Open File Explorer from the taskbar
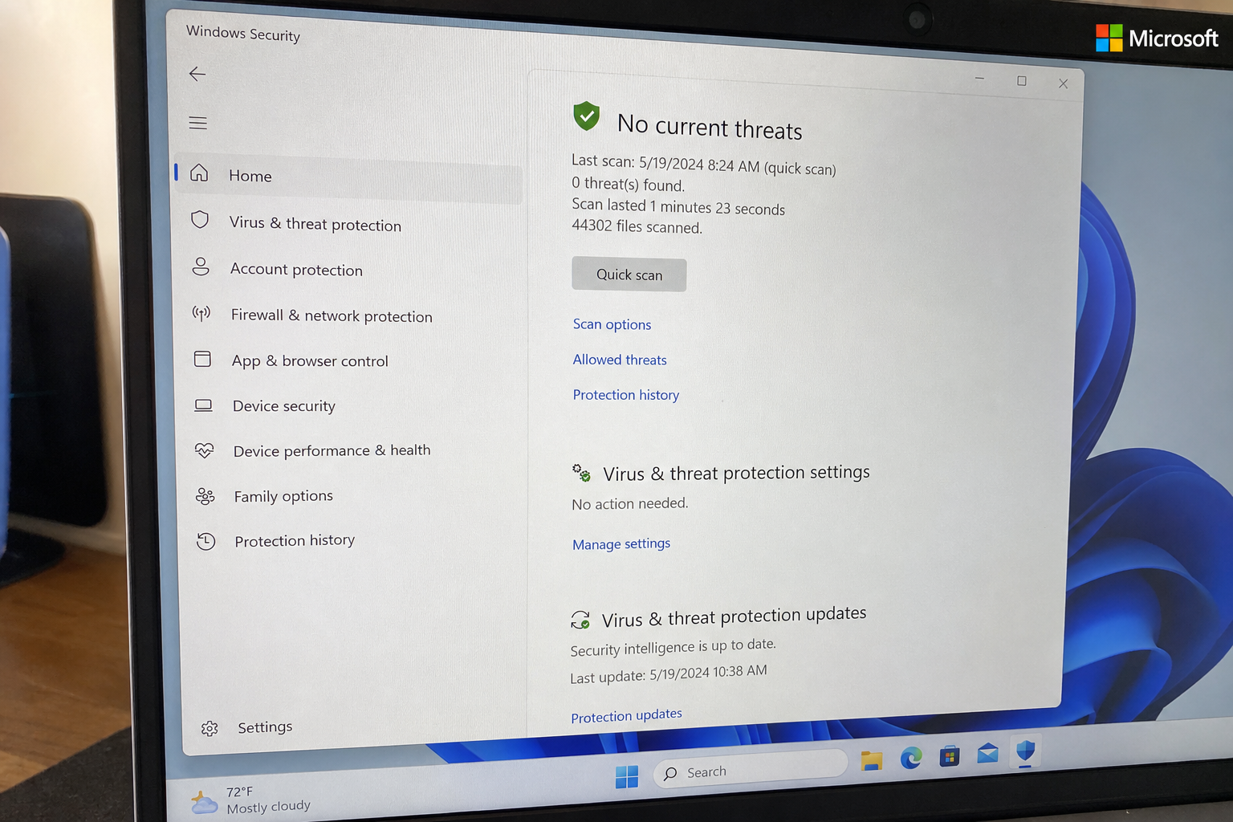Image resolution: width=1233 pixels, height=822 pixels. click(872, 760)
